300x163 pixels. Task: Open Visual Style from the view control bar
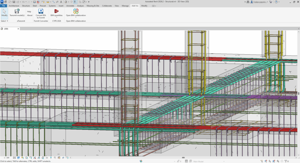18,158
